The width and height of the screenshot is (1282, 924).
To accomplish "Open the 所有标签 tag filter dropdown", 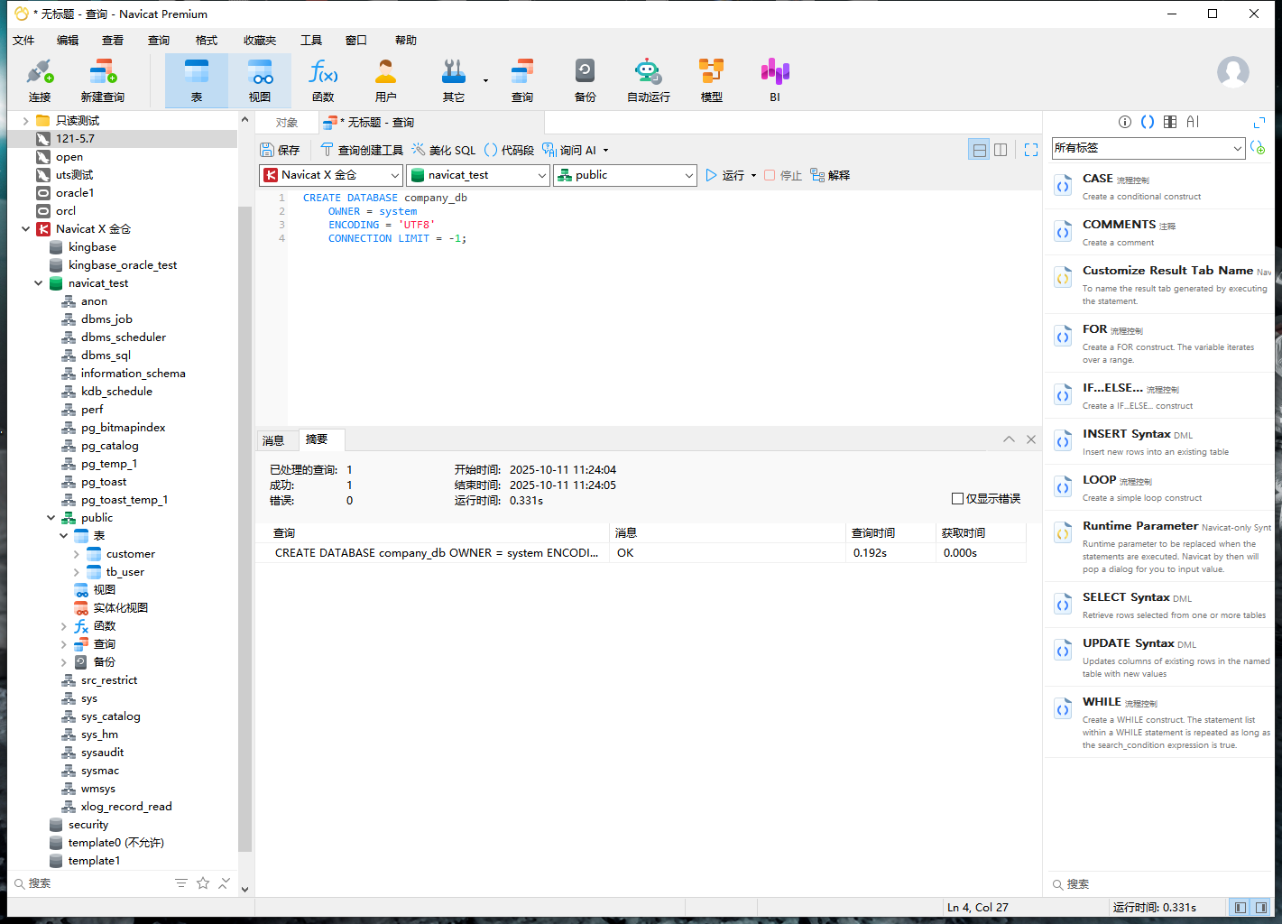I will [x=1148, y=148].
